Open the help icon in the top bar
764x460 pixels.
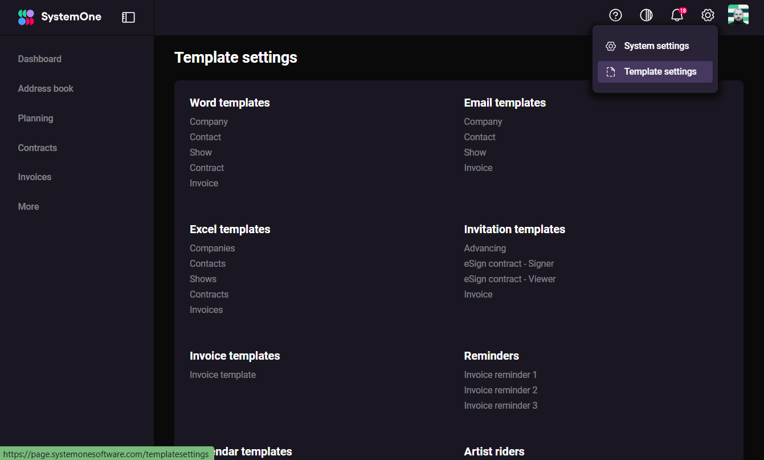tap(615, 15)
